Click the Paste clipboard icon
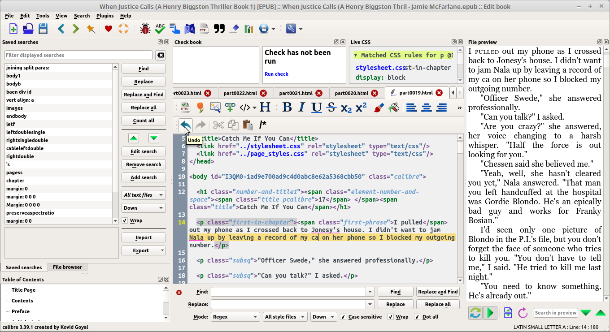 coord(247,125)
